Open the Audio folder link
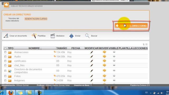 [17, 56]
